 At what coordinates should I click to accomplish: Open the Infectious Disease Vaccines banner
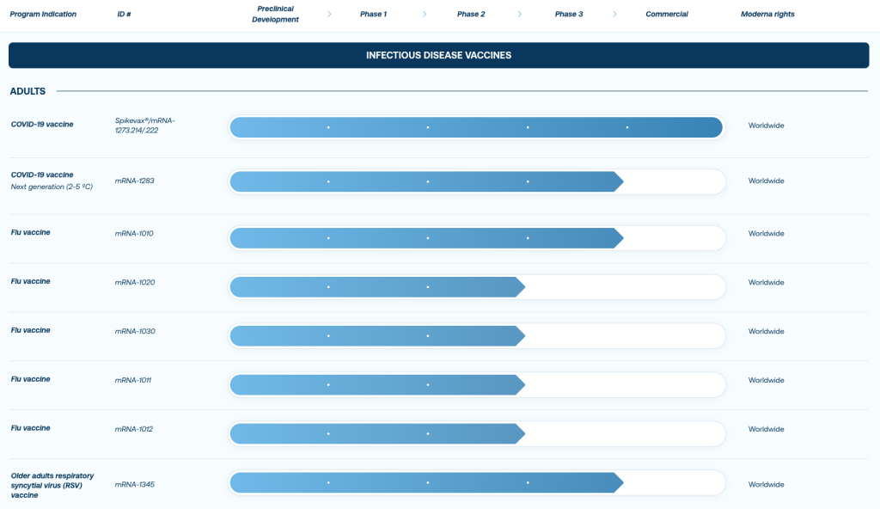(439, 55)
